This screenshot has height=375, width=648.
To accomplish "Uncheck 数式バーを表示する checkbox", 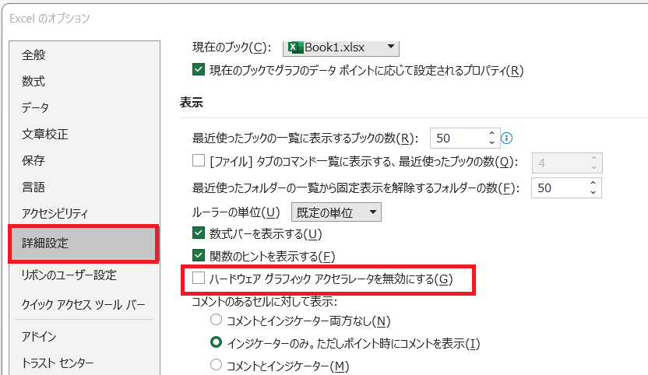I will tap(199, 233).
